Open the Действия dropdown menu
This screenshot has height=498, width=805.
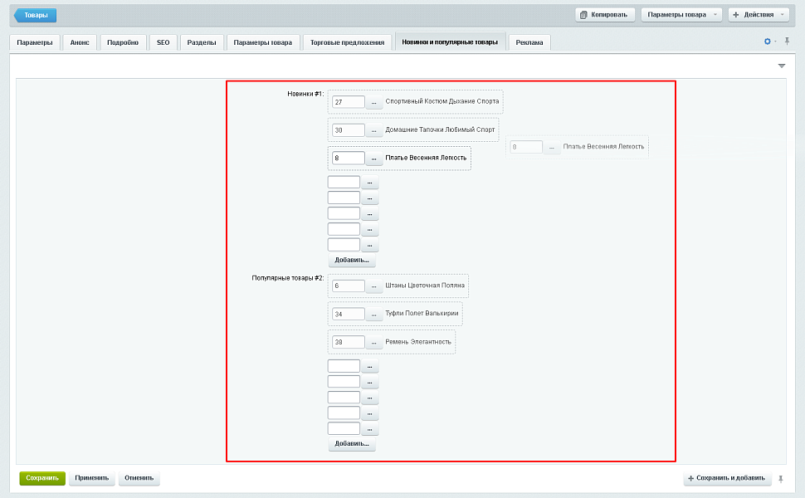[759, 15]
